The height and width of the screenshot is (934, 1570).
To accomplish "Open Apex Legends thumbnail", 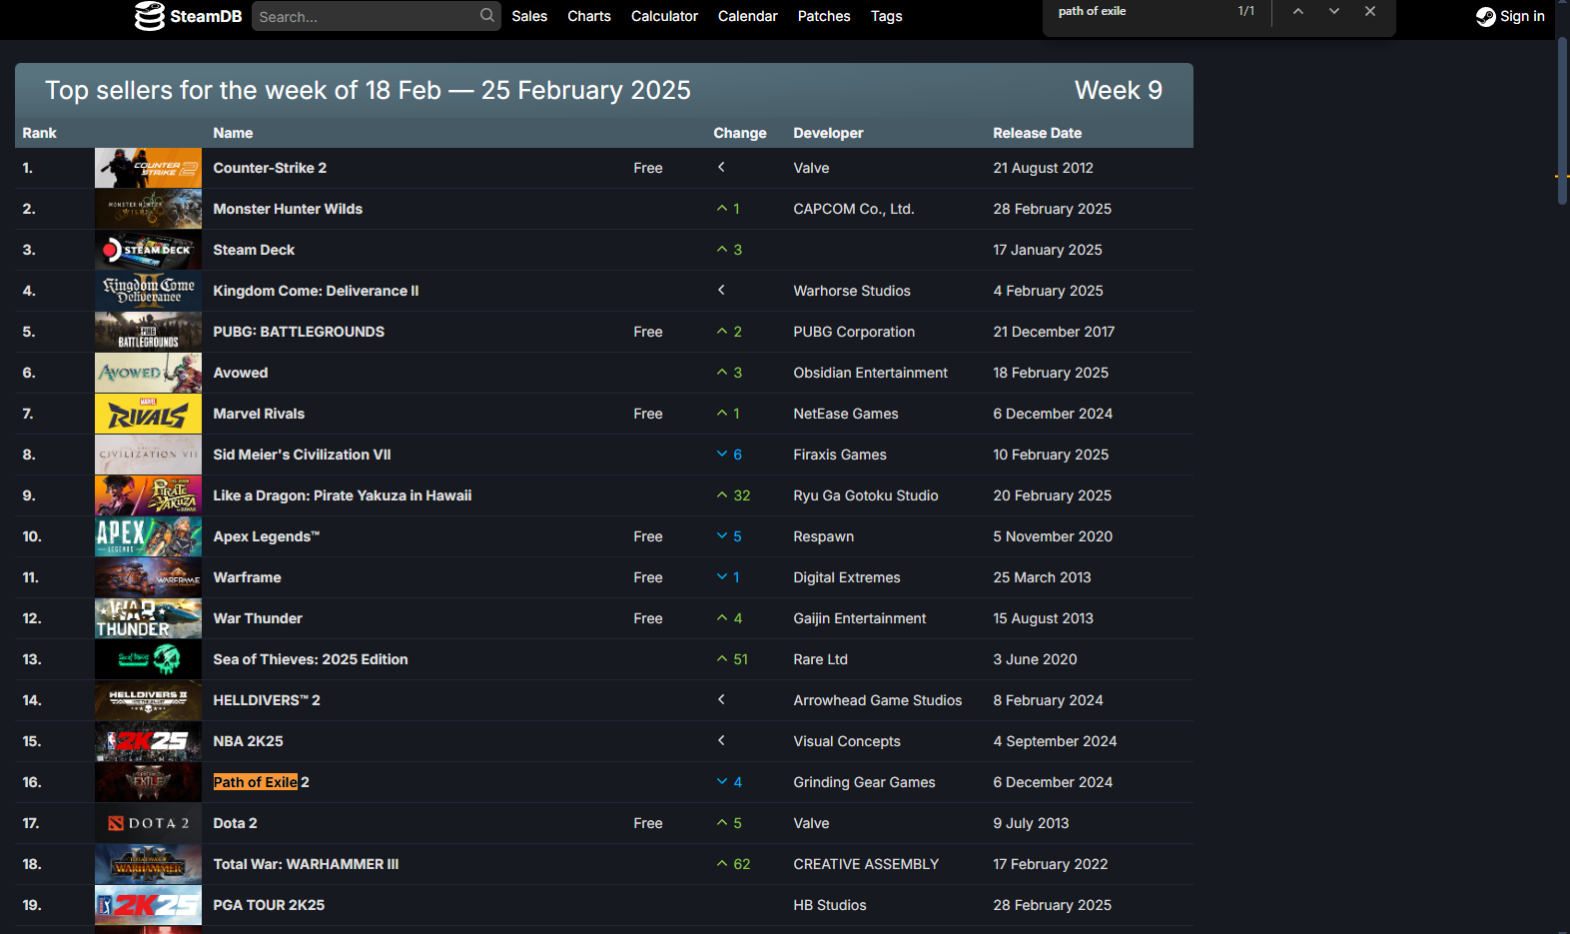I will tap(148, 536).
